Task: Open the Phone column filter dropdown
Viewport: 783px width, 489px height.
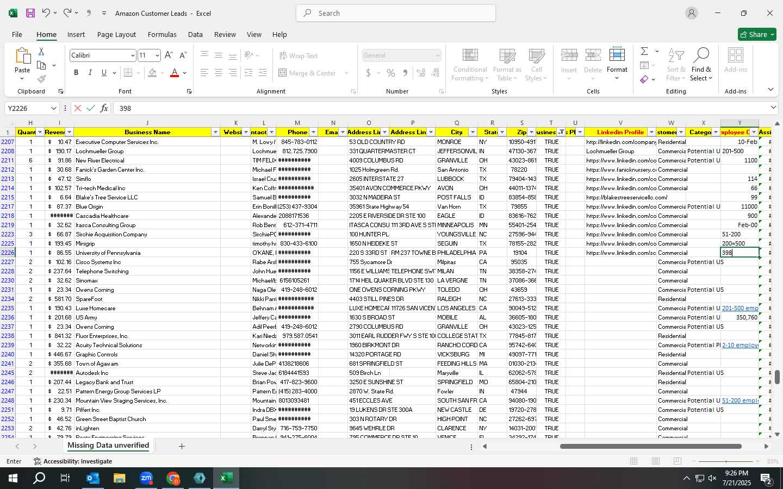Action: [x=313, y=132]
